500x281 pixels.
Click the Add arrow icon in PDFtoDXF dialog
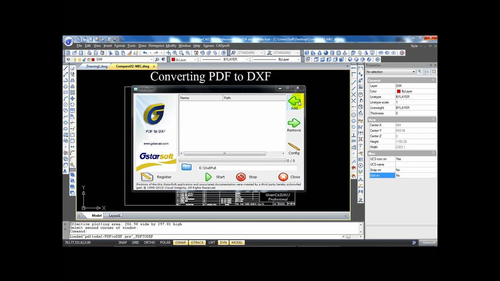pyautogui.click(x=294, y=101)
